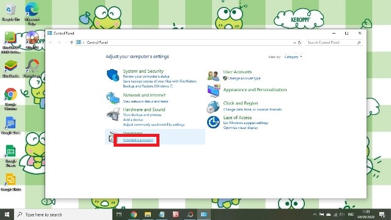Click the taskbar Type here to search box
This screenshot has height=220, width=391.
coord(64,215)
